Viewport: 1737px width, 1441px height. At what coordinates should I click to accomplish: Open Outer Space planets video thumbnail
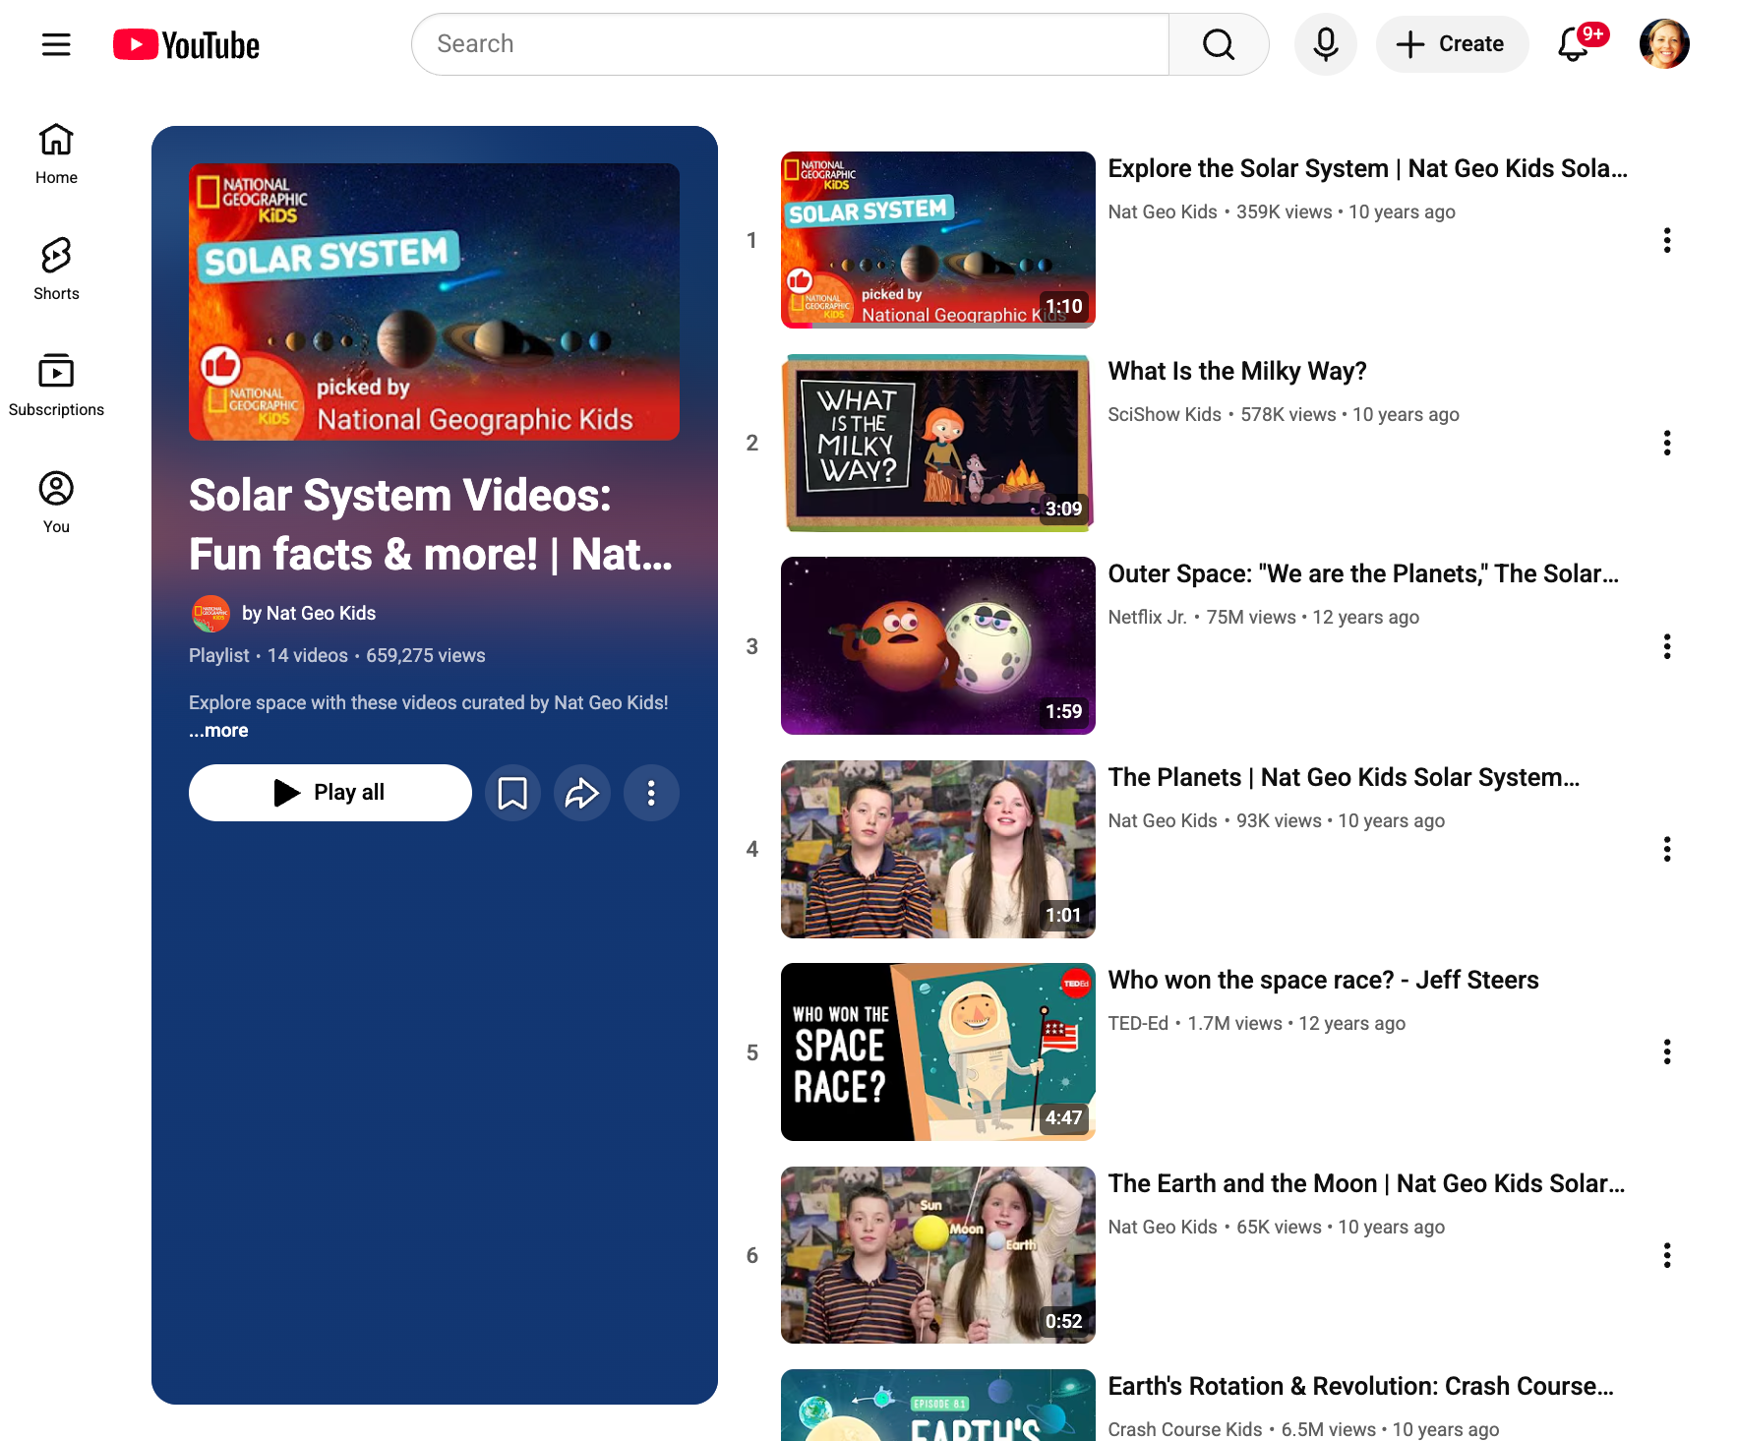[937, 646]
